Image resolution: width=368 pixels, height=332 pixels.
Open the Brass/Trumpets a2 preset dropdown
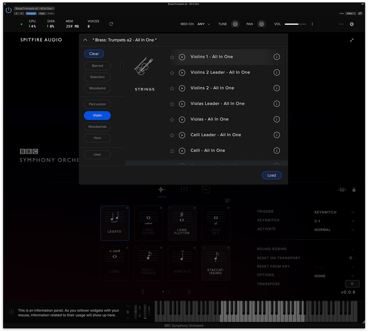pos(34,8)
